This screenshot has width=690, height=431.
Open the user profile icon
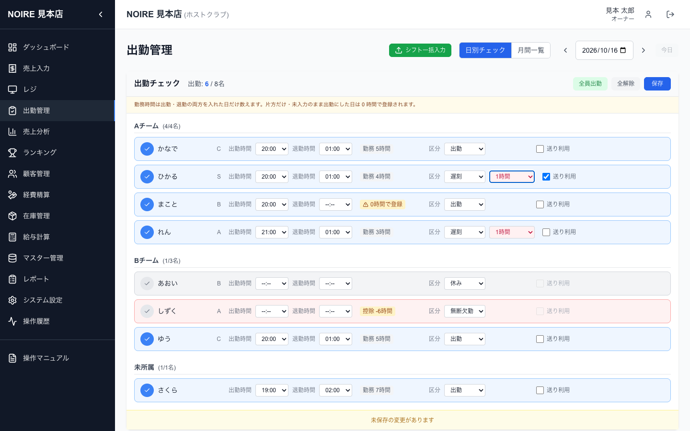(648, 14)
